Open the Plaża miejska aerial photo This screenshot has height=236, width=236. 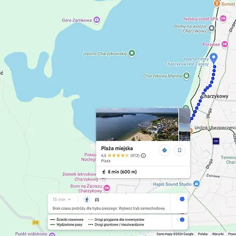pos(137,124)
